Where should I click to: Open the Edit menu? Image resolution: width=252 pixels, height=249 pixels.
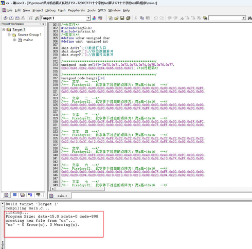click(x=17, y=10)
